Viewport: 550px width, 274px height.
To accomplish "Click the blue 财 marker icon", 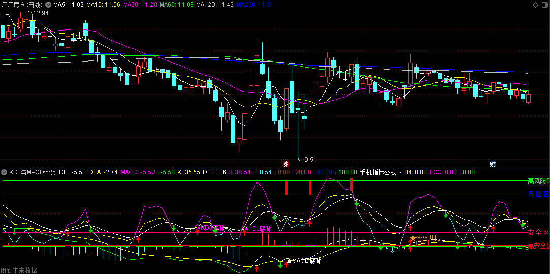I will pyautogui.click(x=492, y=164).
